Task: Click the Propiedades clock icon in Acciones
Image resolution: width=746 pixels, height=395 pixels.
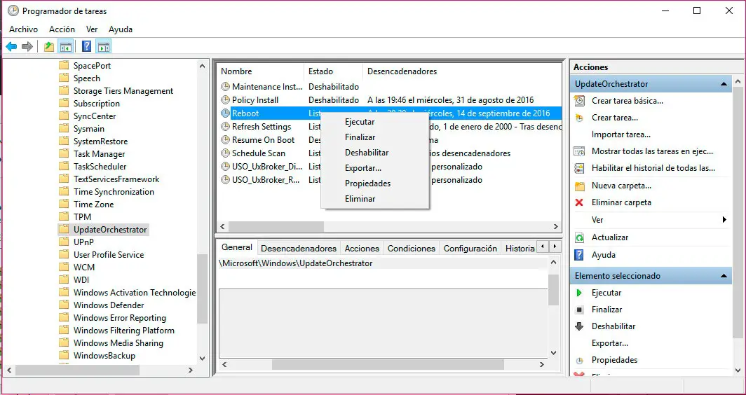Action: (579, 360)
